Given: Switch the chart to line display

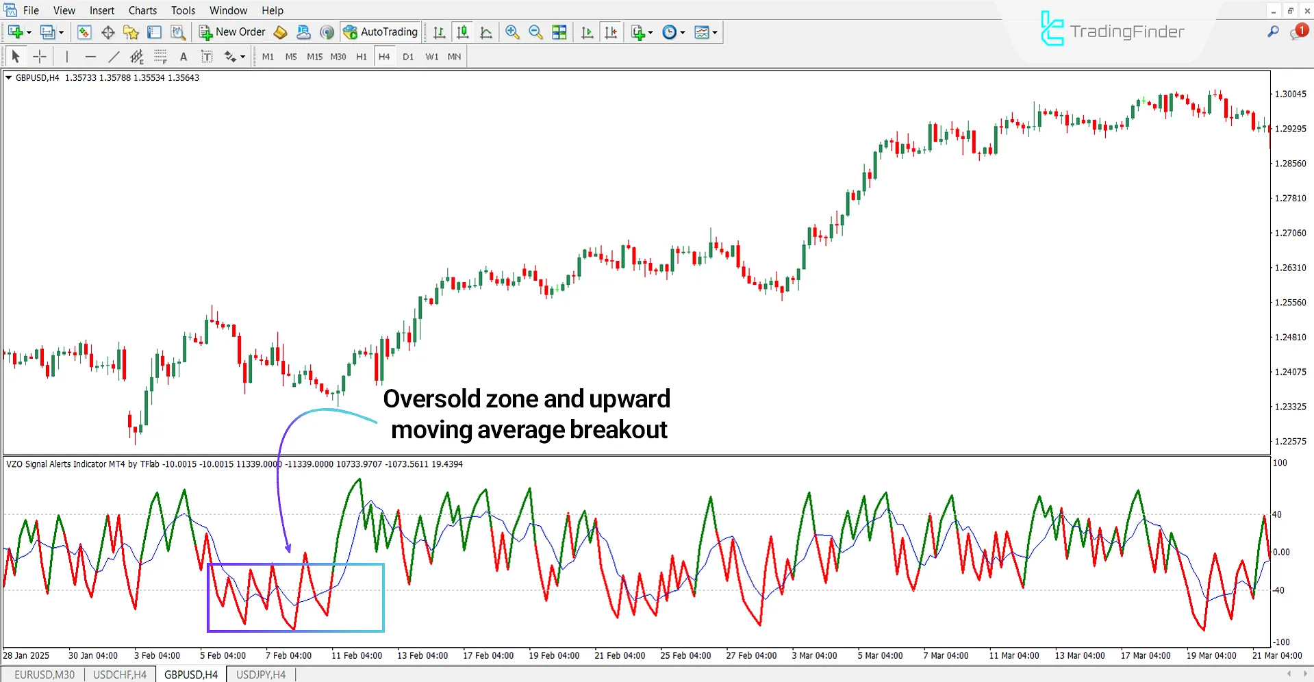Looking at the screenshot, I should click(486, 31).
